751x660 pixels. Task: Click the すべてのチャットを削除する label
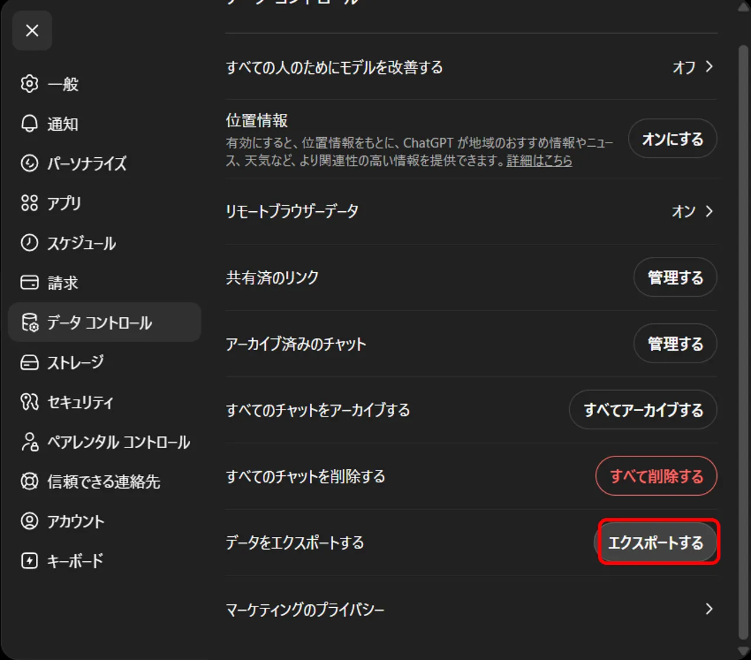(x=306, y=476)
